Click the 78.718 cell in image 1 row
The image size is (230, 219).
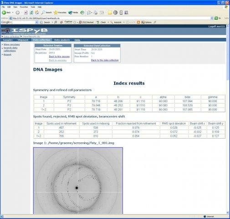coord(96,101)
